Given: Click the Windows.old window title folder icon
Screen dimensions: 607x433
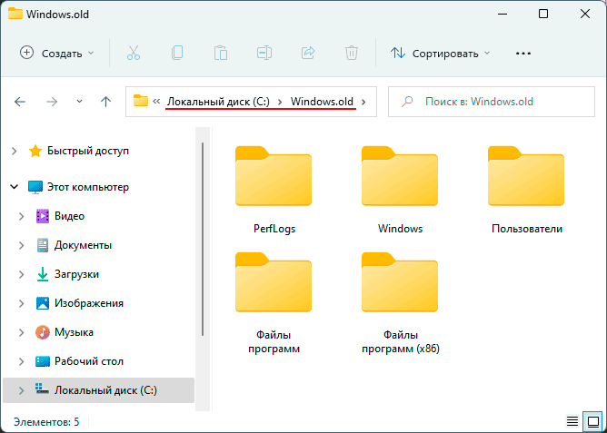Looking at the screenshot, I should click(15, 14).
